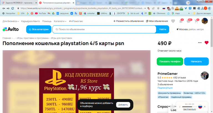Bookmark the page with the star icon
213x113 pixels.
coord(158,8)
